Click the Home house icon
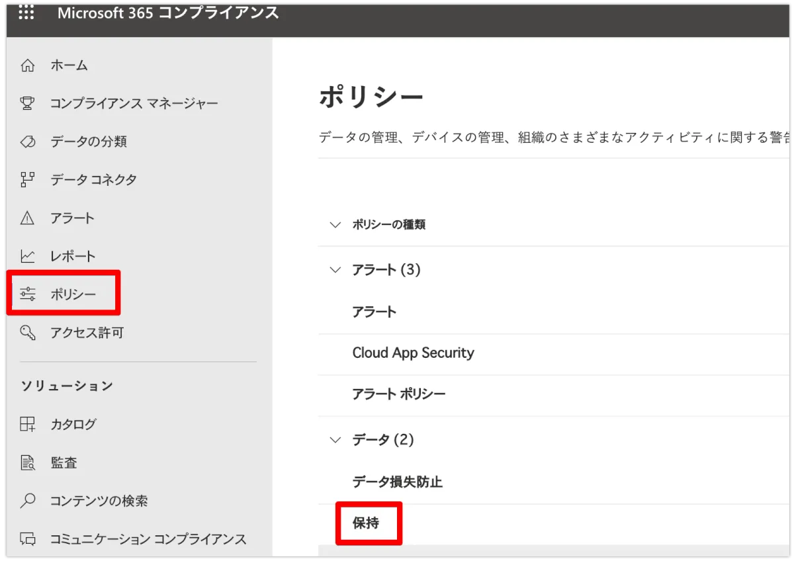Image resolution: width=794 pixels, height=561 pixels. tap(28, 65)
